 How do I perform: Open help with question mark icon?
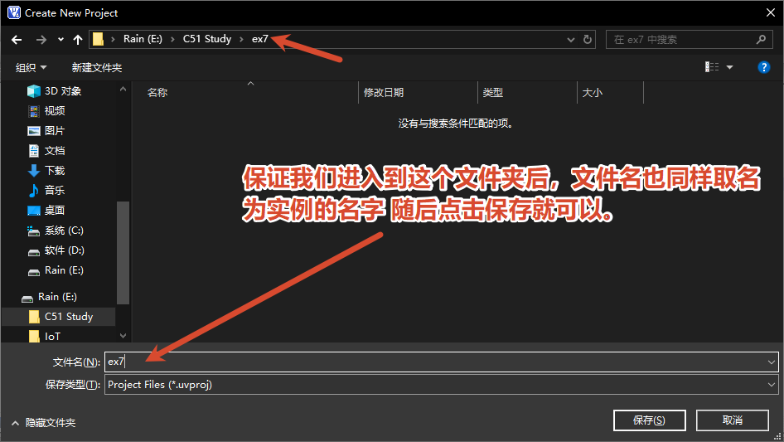click(763, 67)
